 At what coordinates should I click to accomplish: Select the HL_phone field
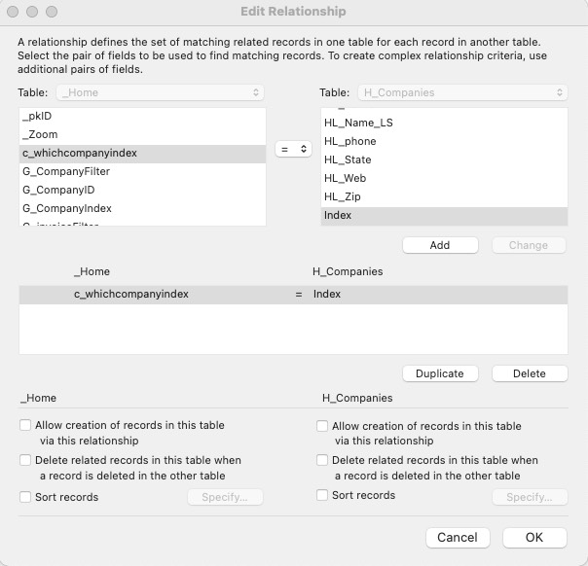point(444,141)
